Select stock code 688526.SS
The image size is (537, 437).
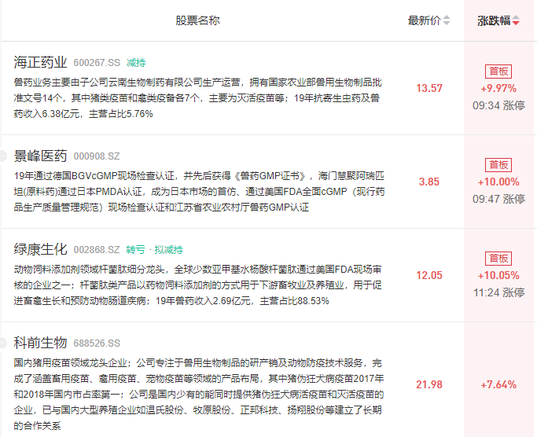(x=97, y=343)
